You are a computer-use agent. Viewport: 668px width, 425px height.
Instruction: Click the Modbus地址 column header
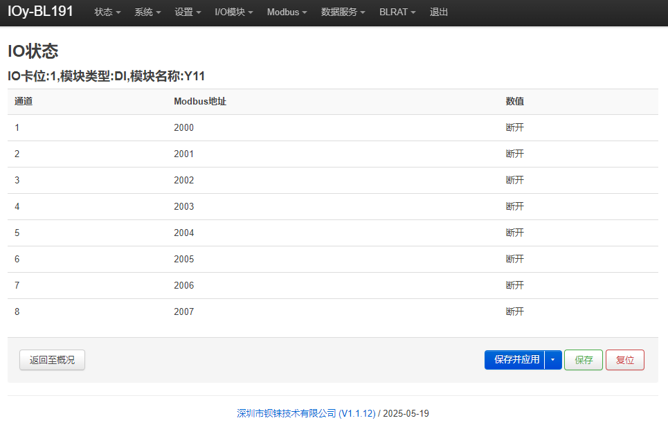(200, 101)
